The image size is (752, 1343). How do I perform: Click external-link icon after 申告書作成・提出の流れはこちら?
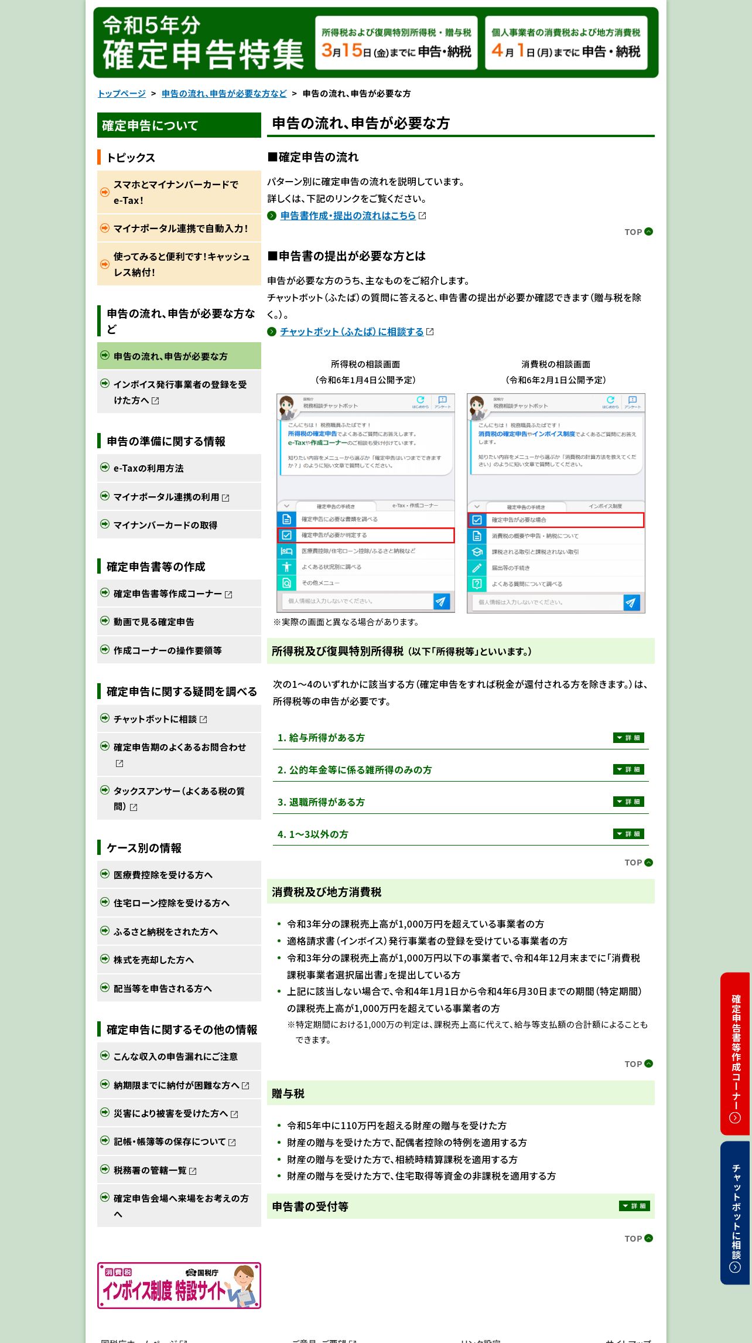tap(422, 216)
